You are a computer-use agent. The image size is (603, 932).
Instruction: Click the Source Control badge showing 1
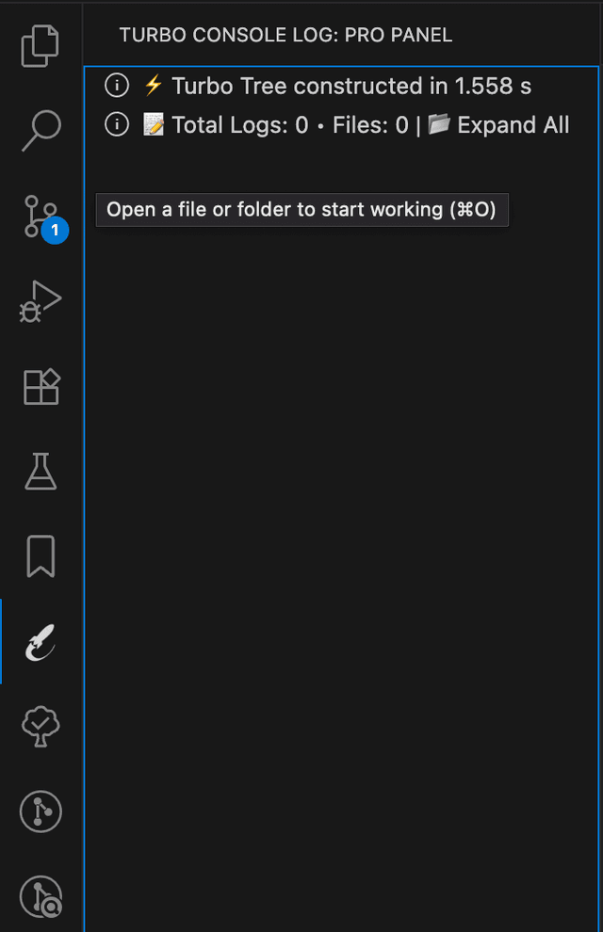tap(55, 230)
